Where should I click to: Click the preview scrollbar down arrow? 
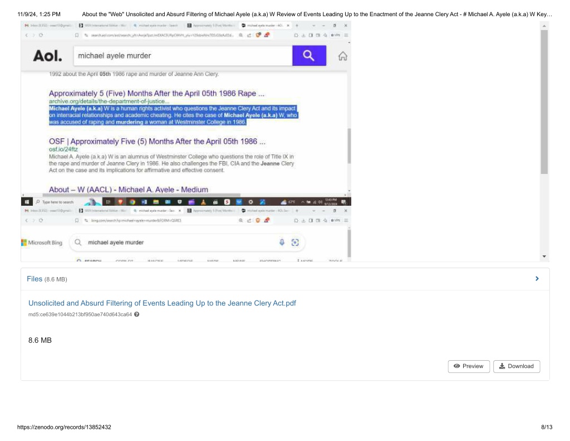(x=544, y=256)
